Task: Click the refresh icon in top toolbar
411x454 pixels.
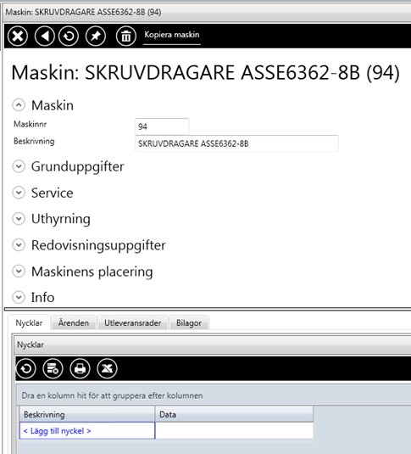Action: [x=69, y=36]
